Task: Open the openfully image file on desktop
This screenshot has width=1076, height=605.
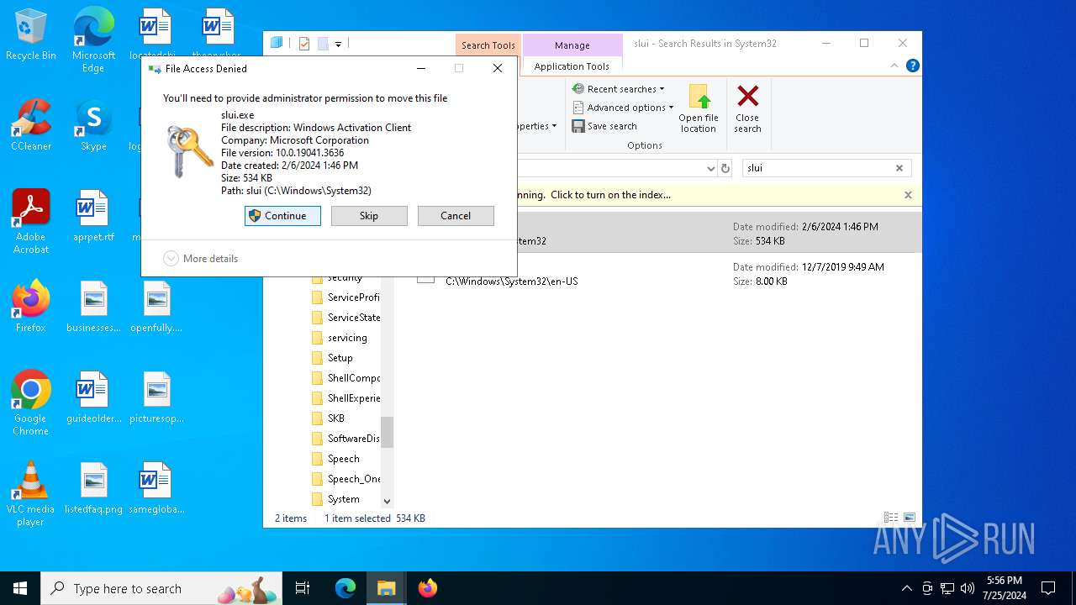Action: (x=156, y=307)
